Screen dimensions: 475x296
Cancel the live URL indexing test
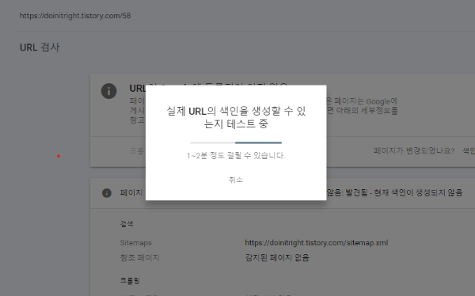236,180
